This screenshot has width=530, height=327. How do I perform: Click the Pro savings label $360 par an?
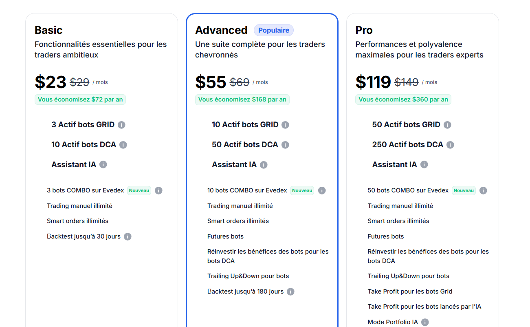point(403,99)
